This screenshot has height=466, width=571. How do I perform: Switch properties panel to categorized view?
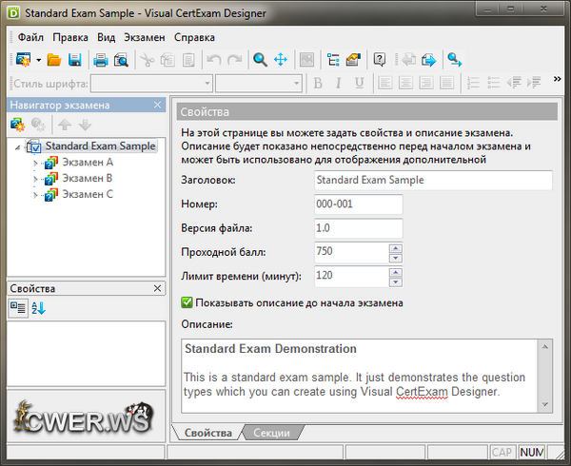18,307
